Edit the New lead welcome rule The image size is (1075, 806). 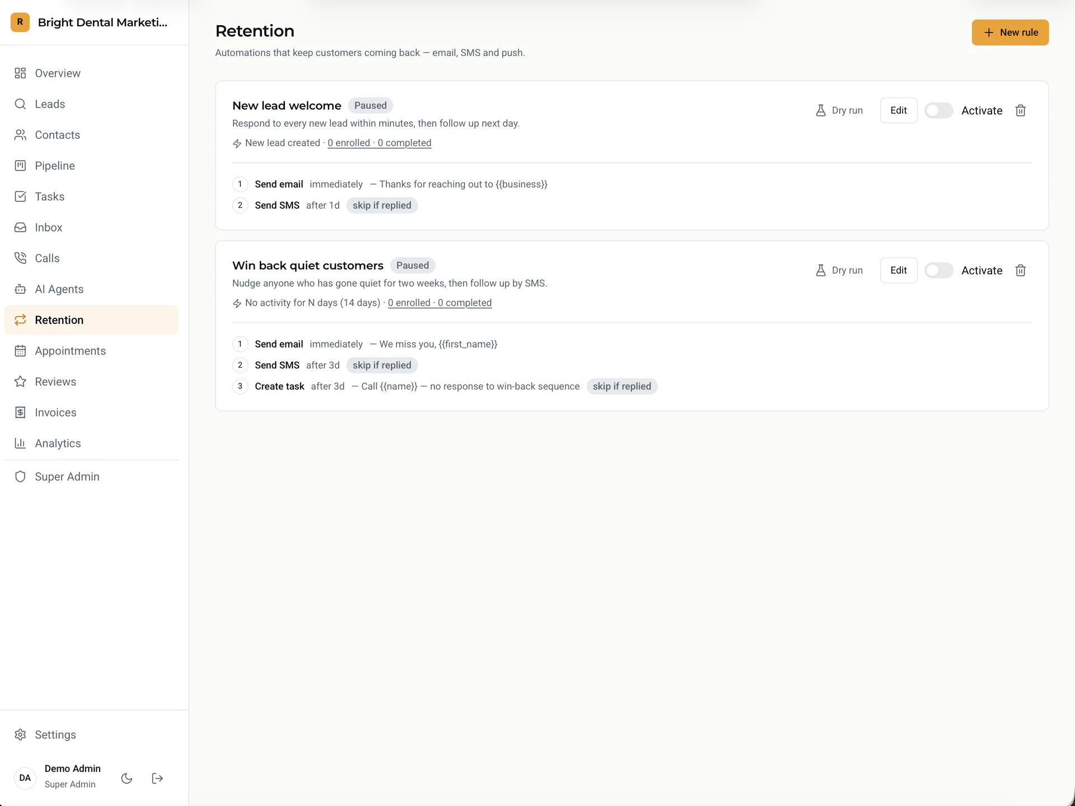point(899,110)
